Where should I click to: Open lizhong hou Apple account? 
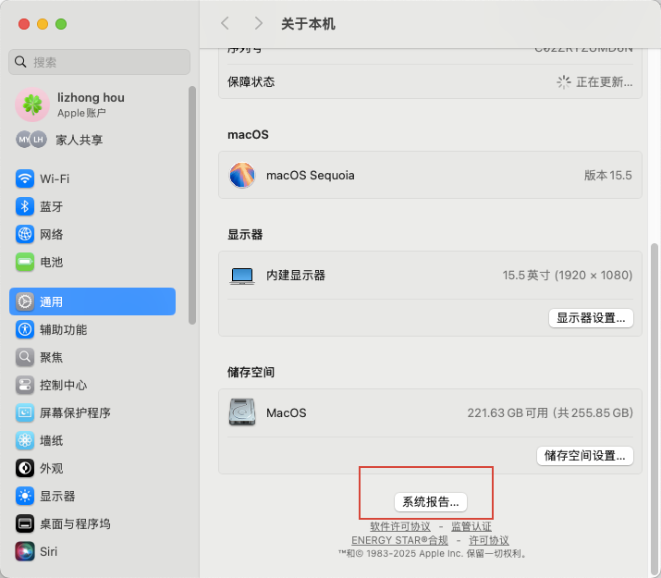tap(92, 105)
